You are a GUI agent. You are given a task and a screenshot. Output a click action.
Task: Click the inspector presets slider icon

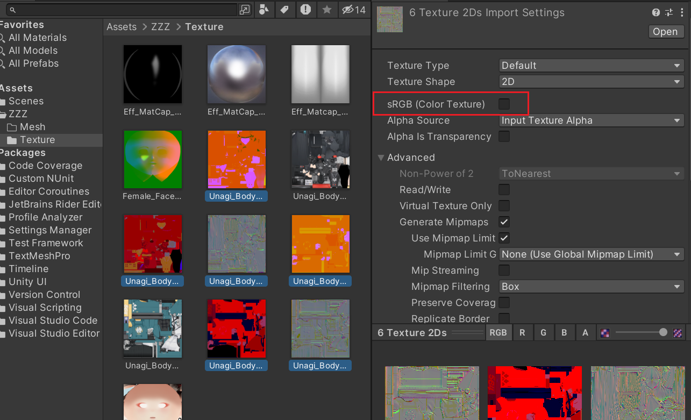(669, 12)
